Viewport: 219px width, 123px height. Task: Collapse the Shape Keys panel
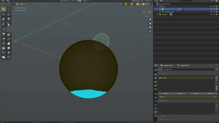159,101
